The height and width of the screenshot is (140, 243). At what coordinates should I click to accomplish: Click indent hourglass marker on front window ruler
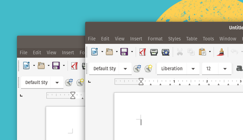[141, 82]
